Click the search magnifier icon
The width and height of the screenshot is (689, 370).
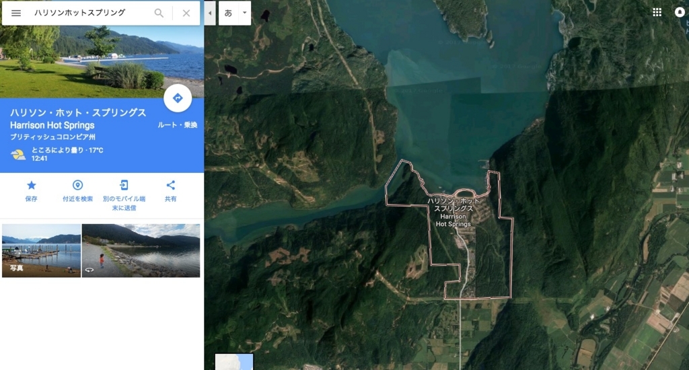159,13
